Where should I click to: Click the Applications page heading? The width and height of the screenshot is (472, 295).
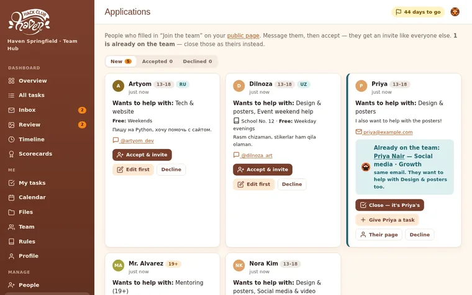128,12
